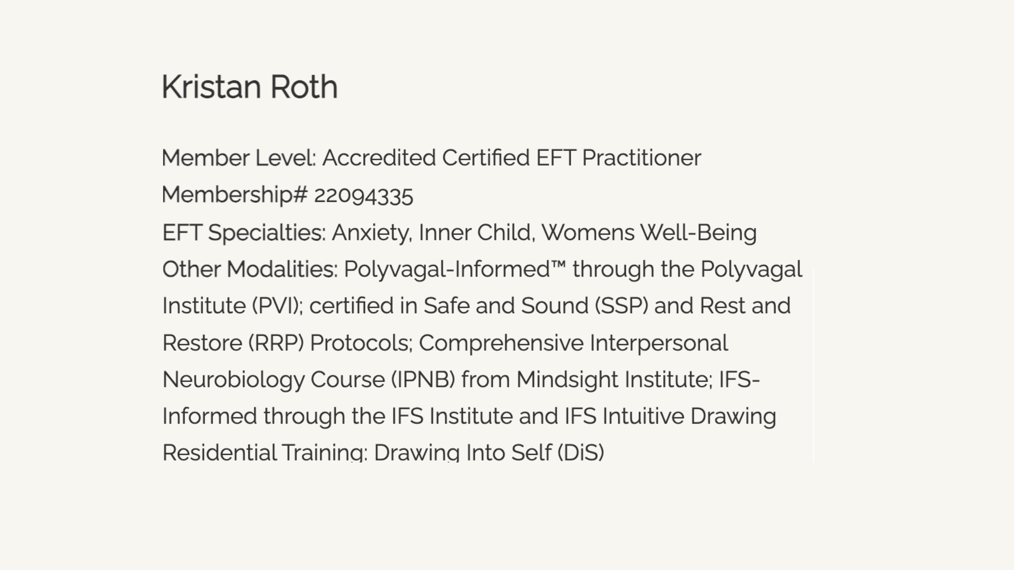Click the Kristan Roth name heading

click(250, 87)
